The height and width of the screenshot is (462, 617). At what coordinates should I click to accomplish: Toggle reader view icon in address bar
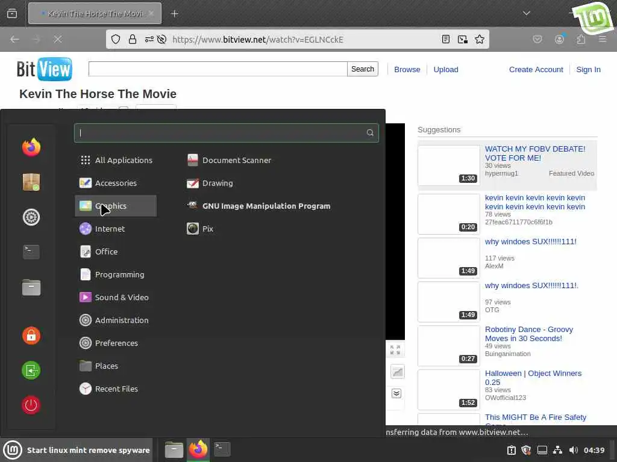445,39
